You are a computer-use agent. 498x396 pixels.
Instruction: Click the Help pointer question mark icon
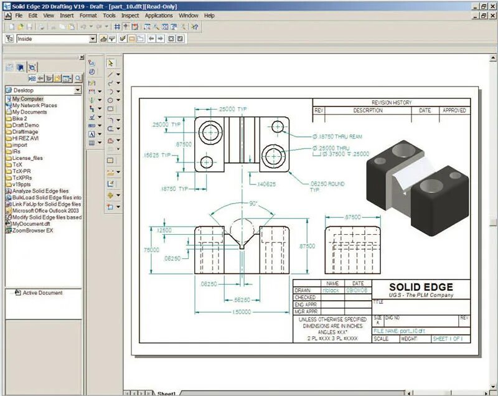194,27
